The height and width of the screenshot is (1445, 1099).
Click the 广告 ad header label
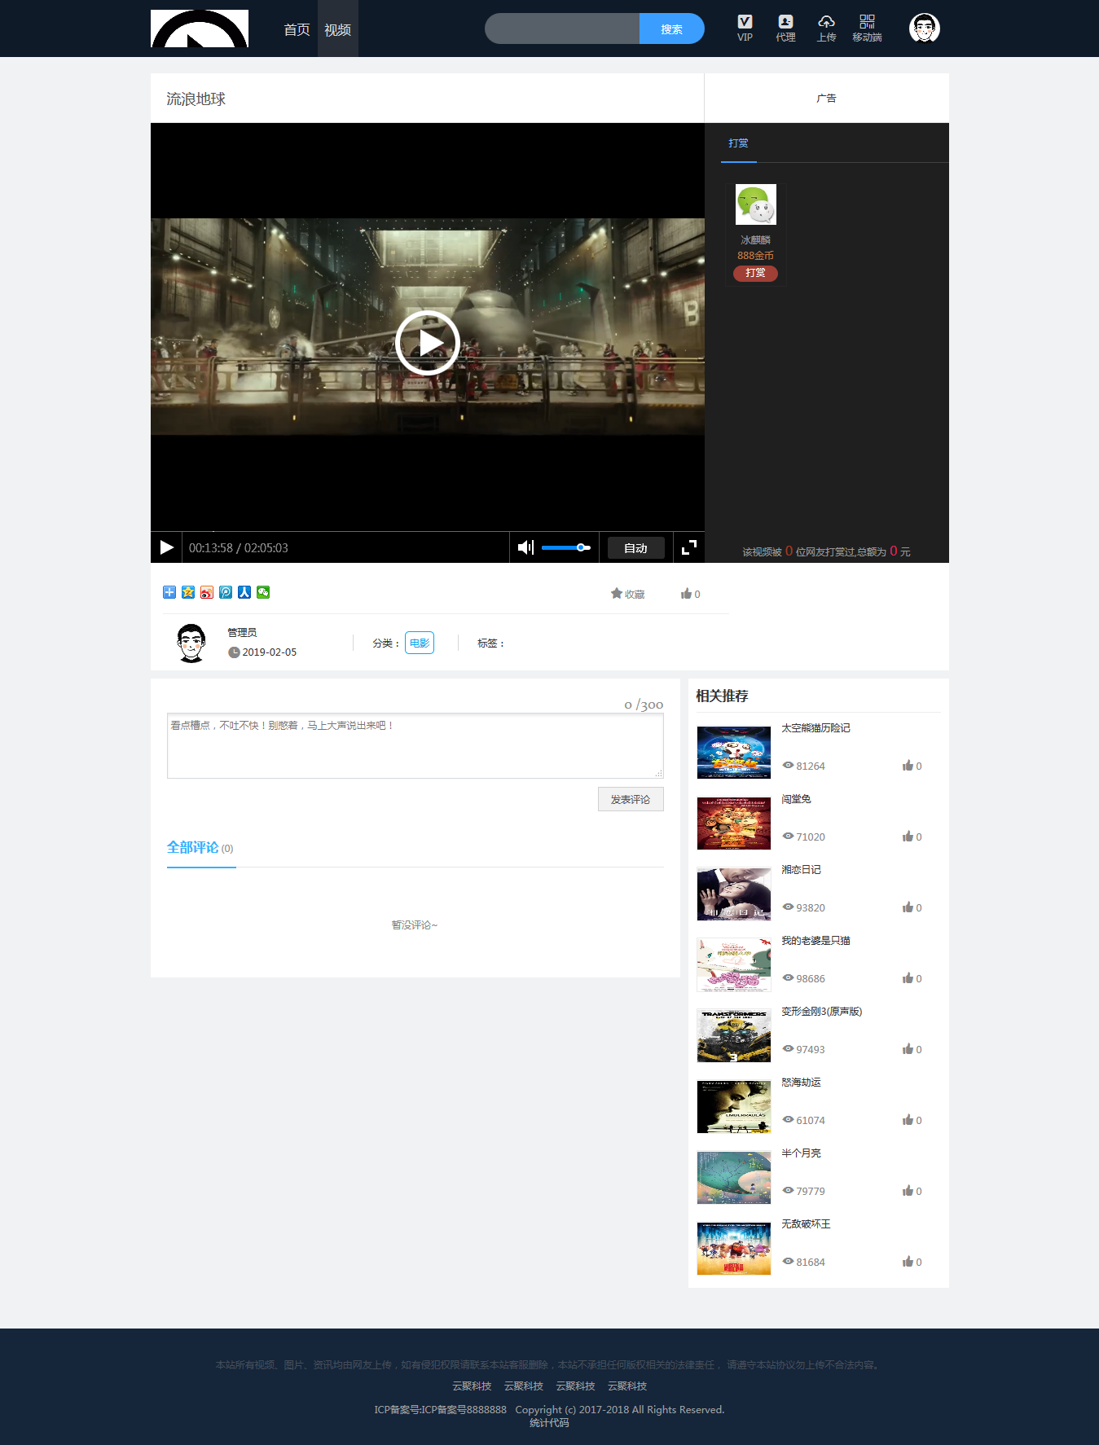pos(826,99)
